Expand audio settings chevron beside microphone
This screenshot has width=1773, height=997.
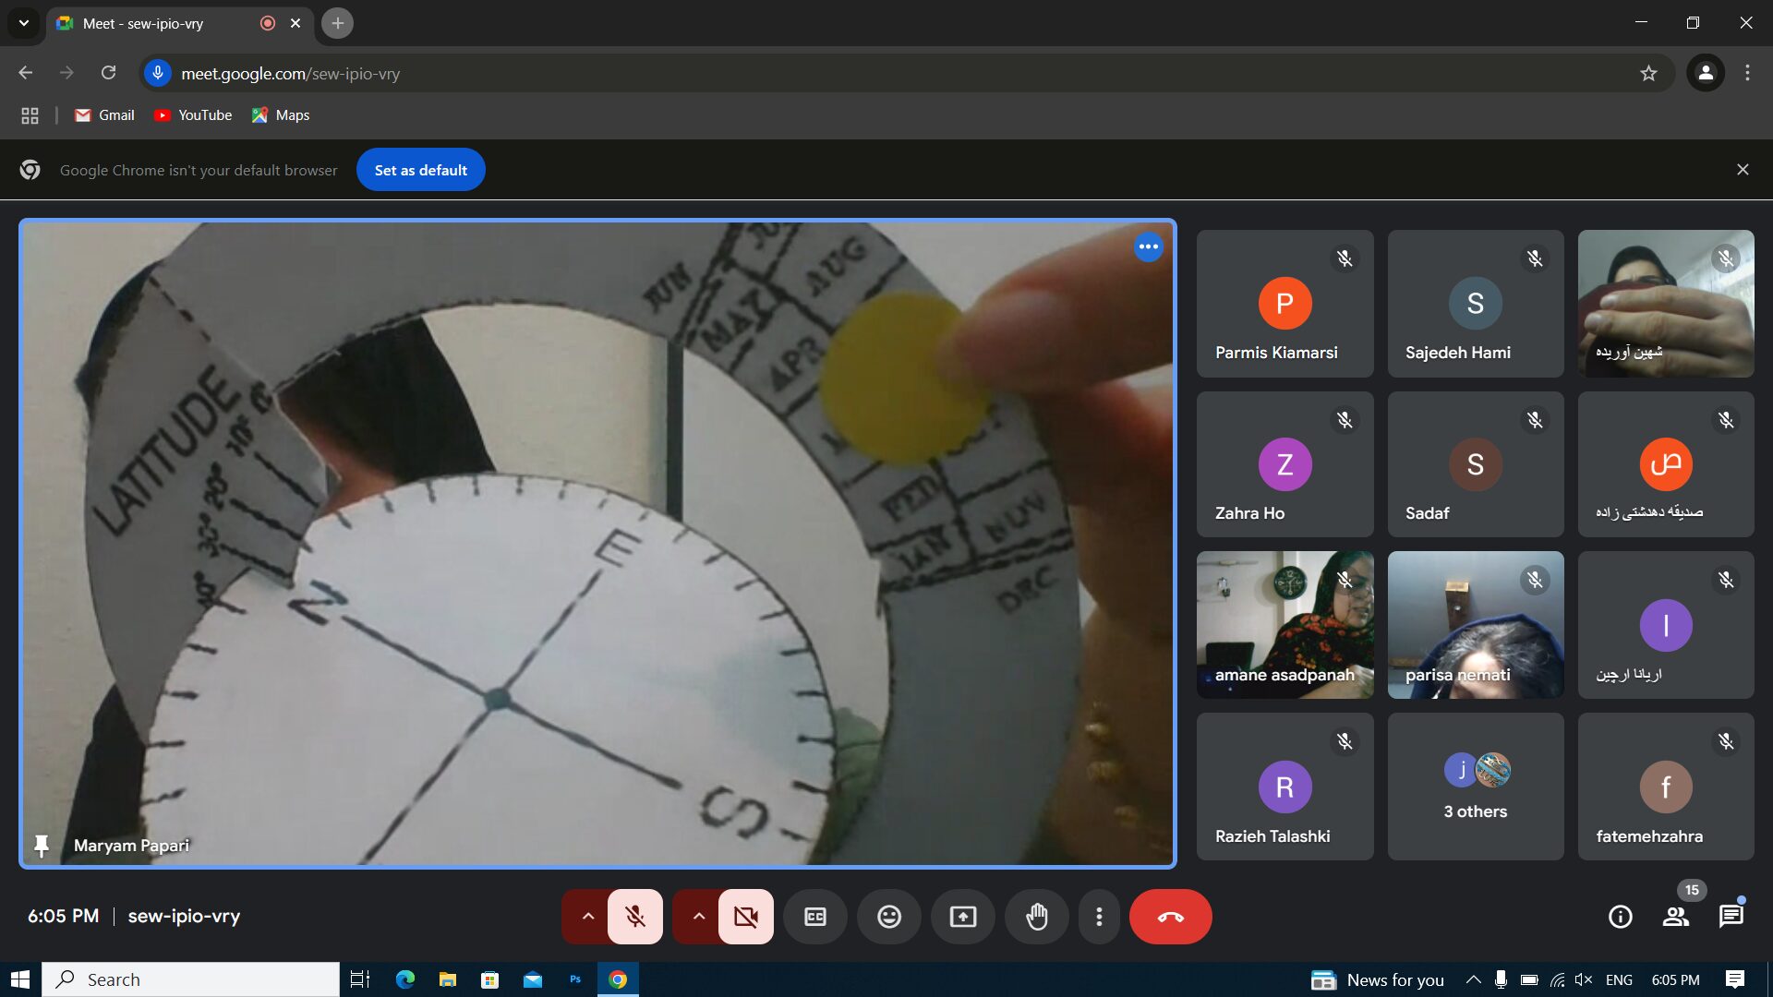click(587, 917)
